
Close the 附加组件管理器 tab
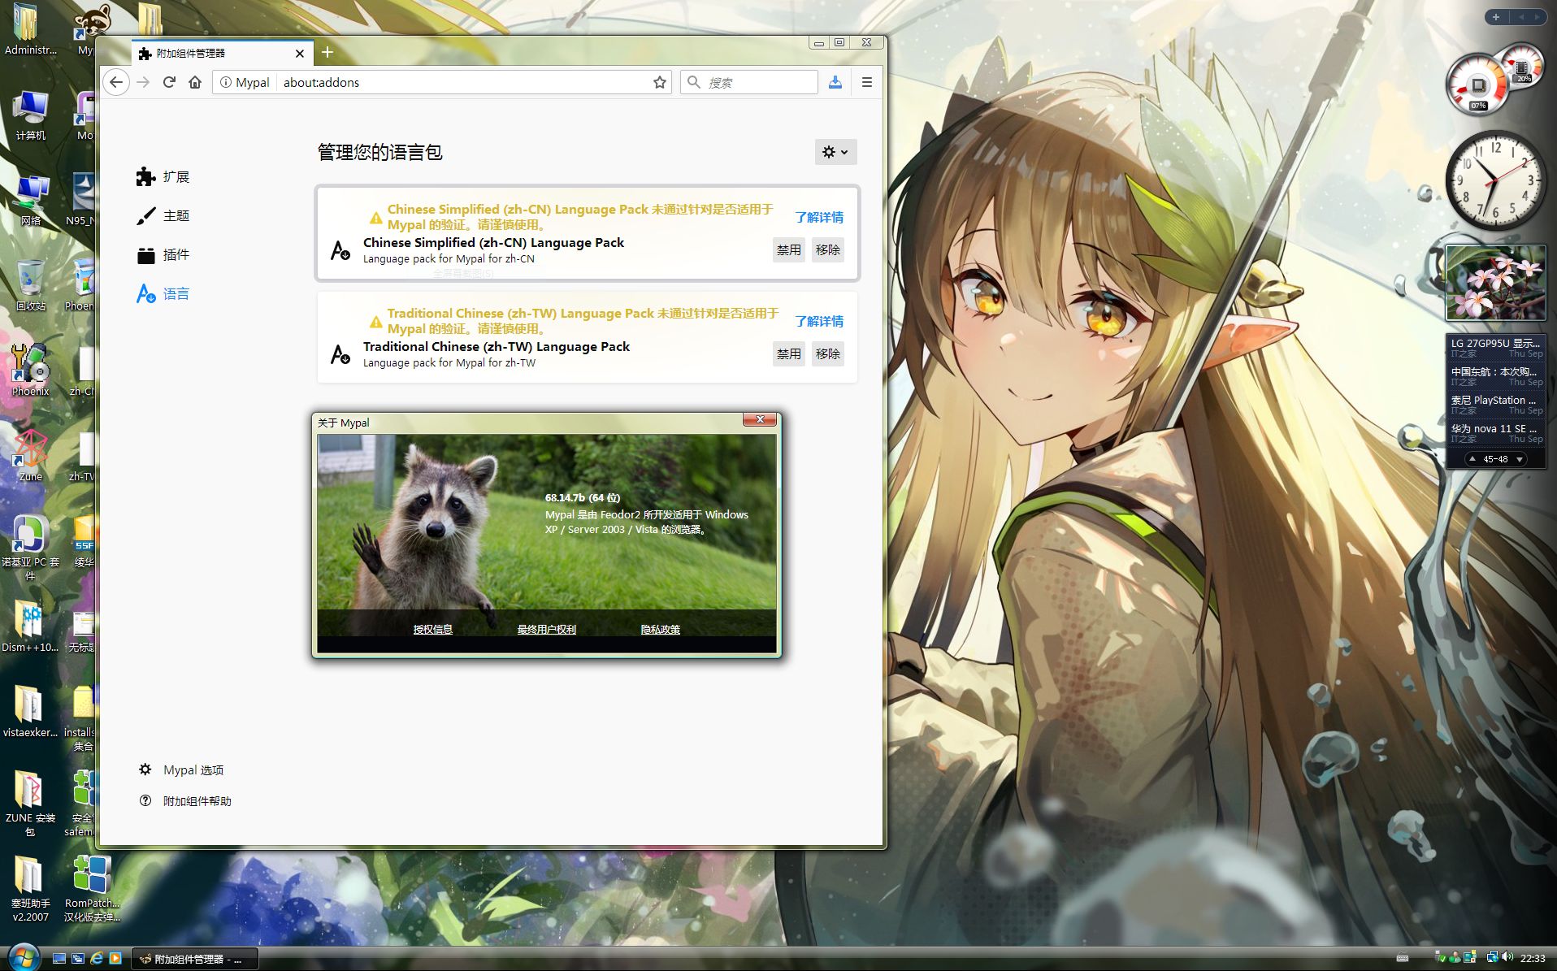point(300,54)
